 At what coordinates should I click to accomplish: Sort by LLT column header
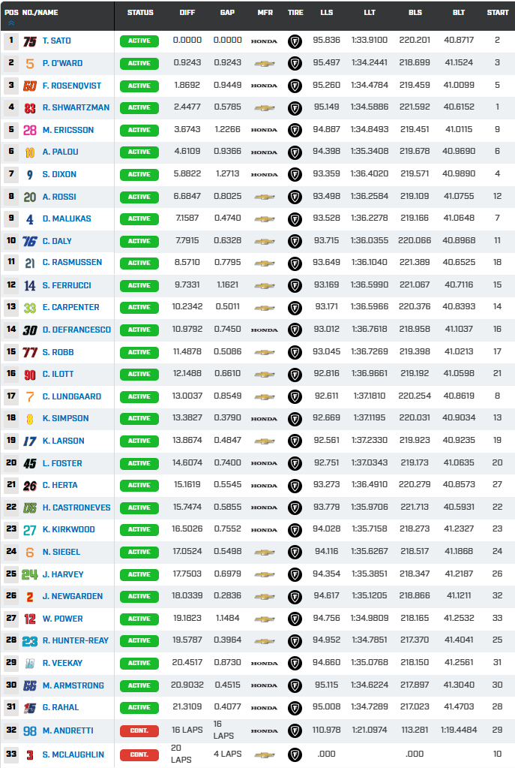point(370,12)
